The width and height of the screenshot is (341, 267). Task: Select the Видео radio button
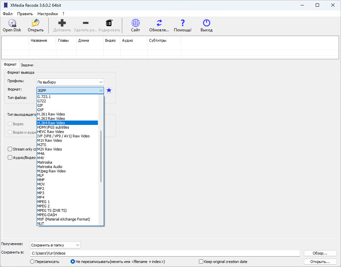[10, 124]
